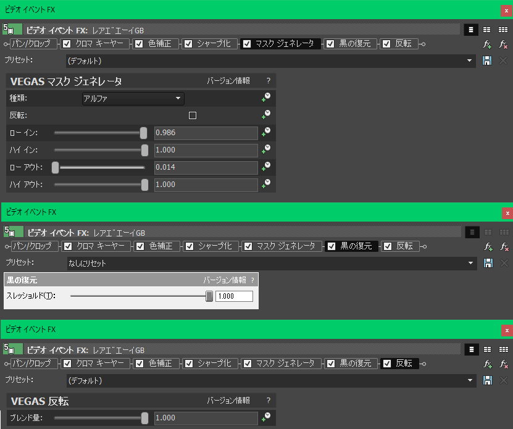The width and height of the screenshot is (513, 429).
Task: Click スレッショルド value field 1.000
Action: coord(234,296)
